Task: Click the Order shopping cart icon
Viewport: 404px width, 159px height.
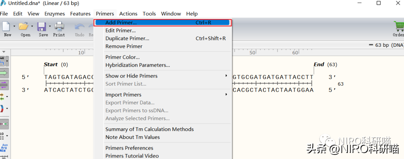Action: (x=398, y=27)
